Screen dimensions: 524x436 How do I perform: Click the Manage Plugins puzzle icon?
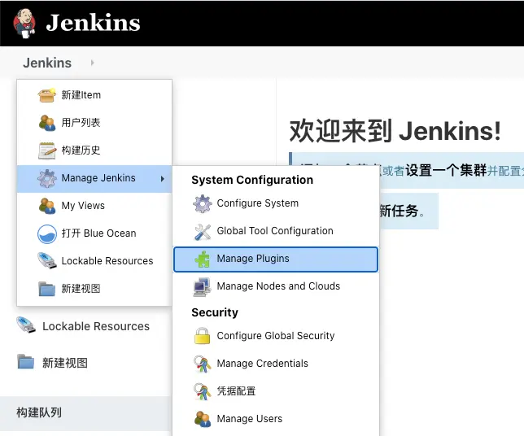[x=202, y=259]
